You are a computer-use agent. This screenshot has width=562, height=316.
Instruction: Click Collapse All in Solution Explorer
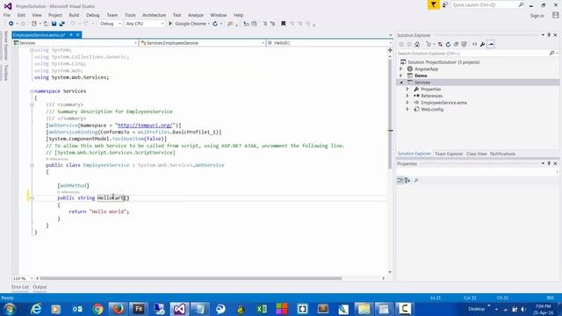[x=456, y=45]
